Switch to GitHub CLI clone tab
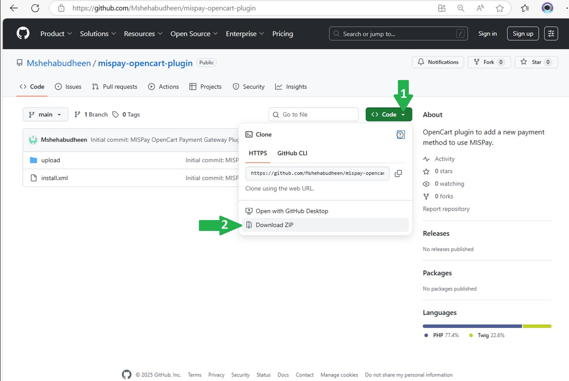569x381 pixels. click(292, 153)
